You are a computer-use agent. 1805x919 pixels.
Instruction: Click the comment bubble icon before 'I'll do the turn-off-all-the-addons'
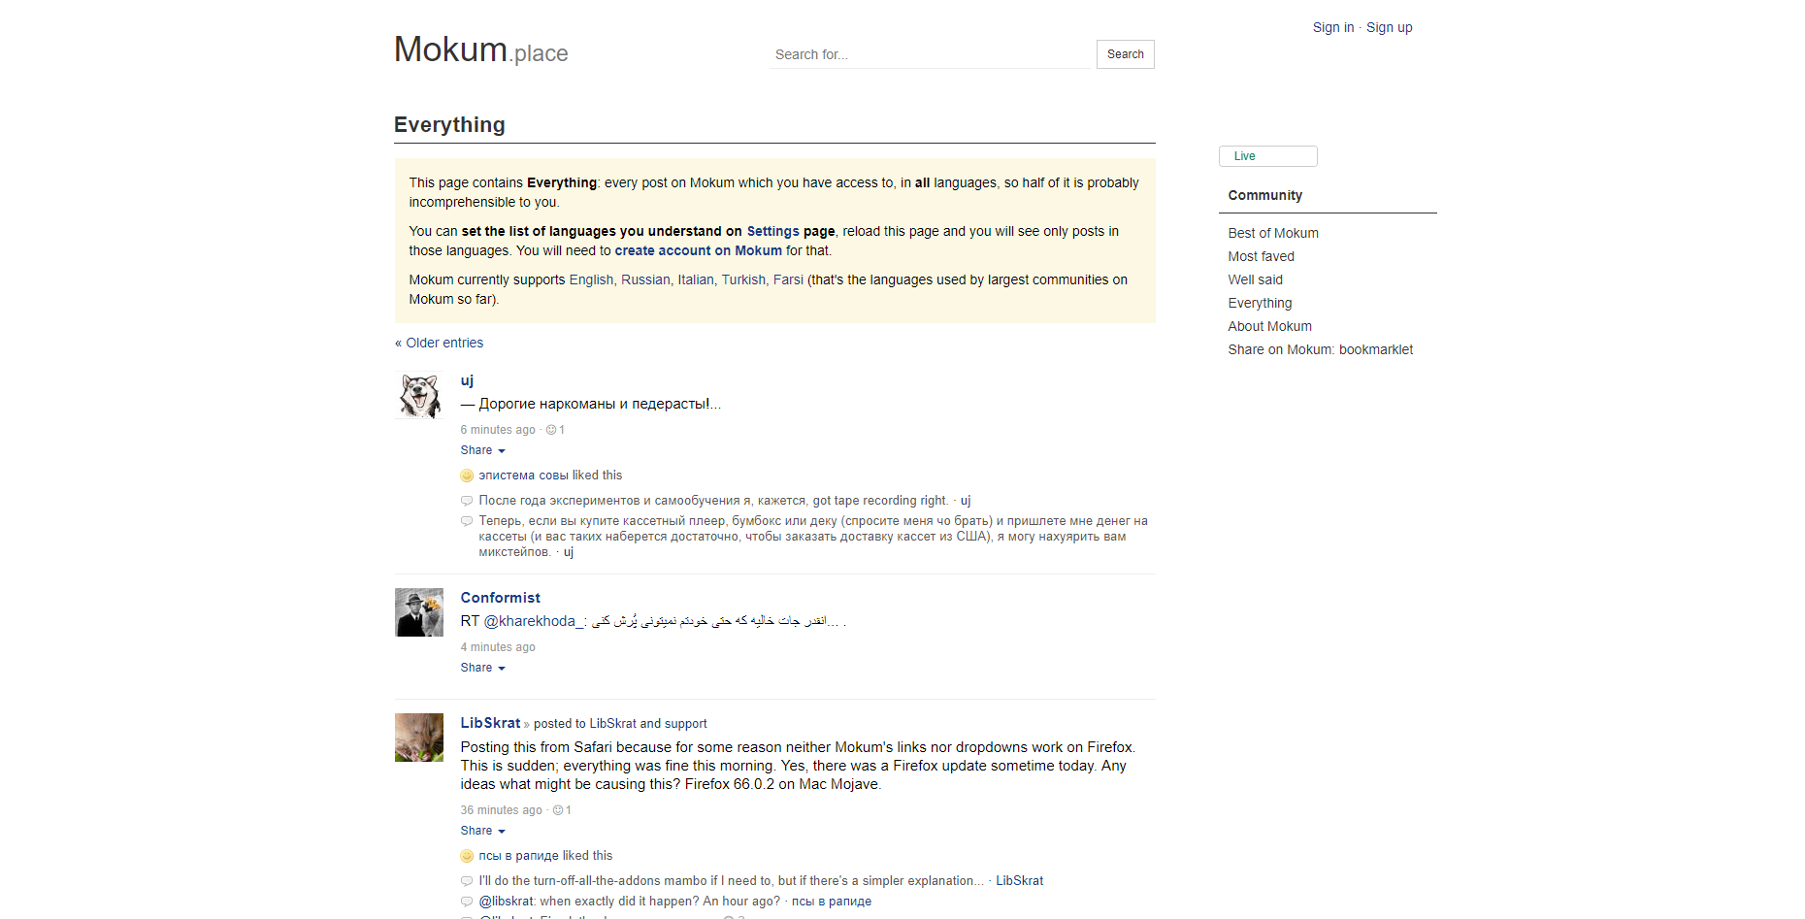pos(467,881)
